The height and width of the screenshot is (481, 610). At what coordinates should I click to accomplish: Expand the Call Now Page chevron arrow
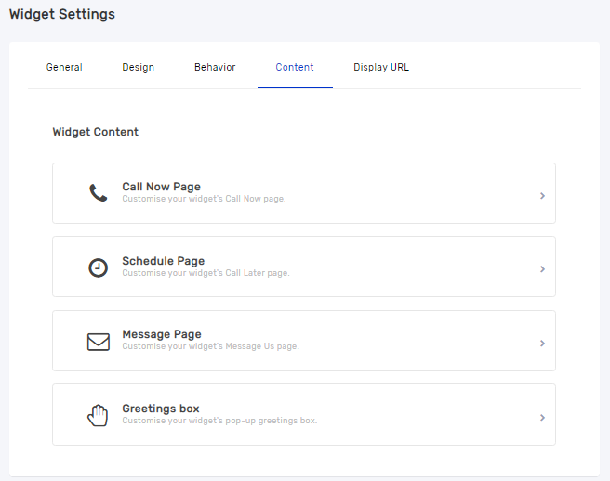coord(542,196)
